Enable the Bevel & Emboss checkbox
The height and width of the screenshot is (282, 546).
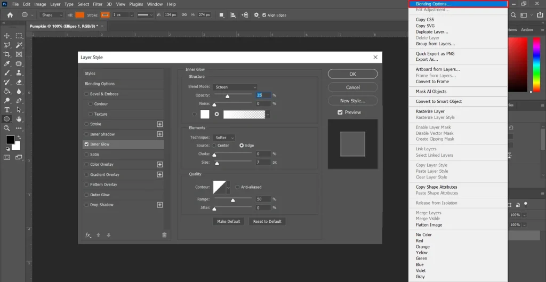(86, 94)
